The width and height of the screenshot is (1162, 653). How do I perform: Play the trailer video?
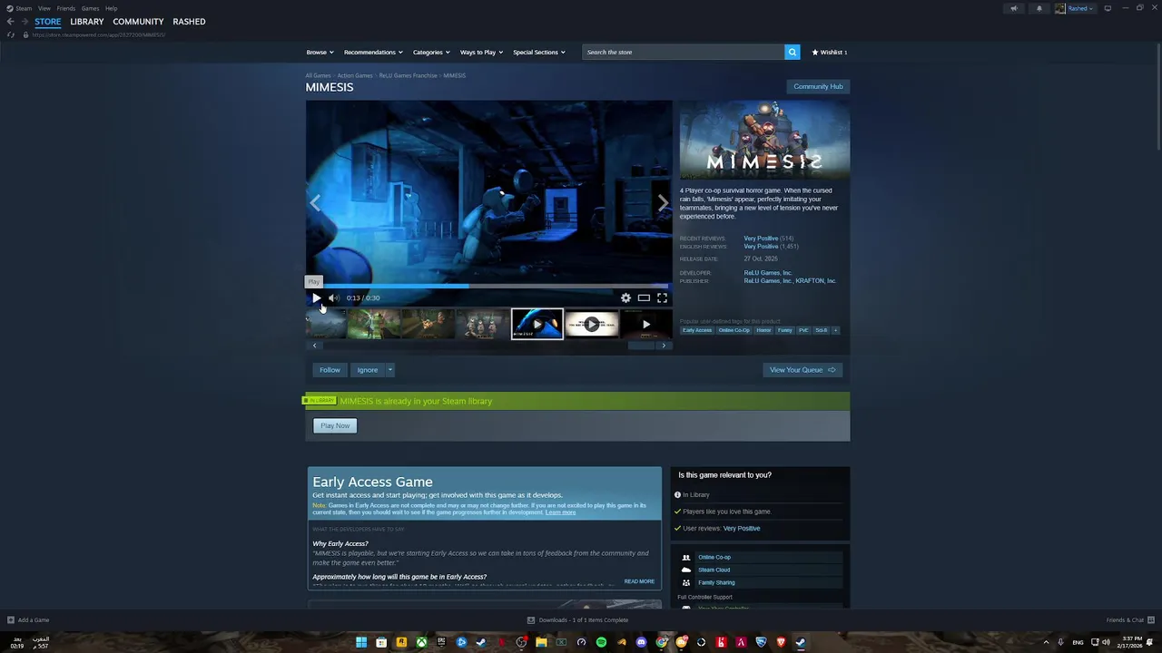[316, 297]
